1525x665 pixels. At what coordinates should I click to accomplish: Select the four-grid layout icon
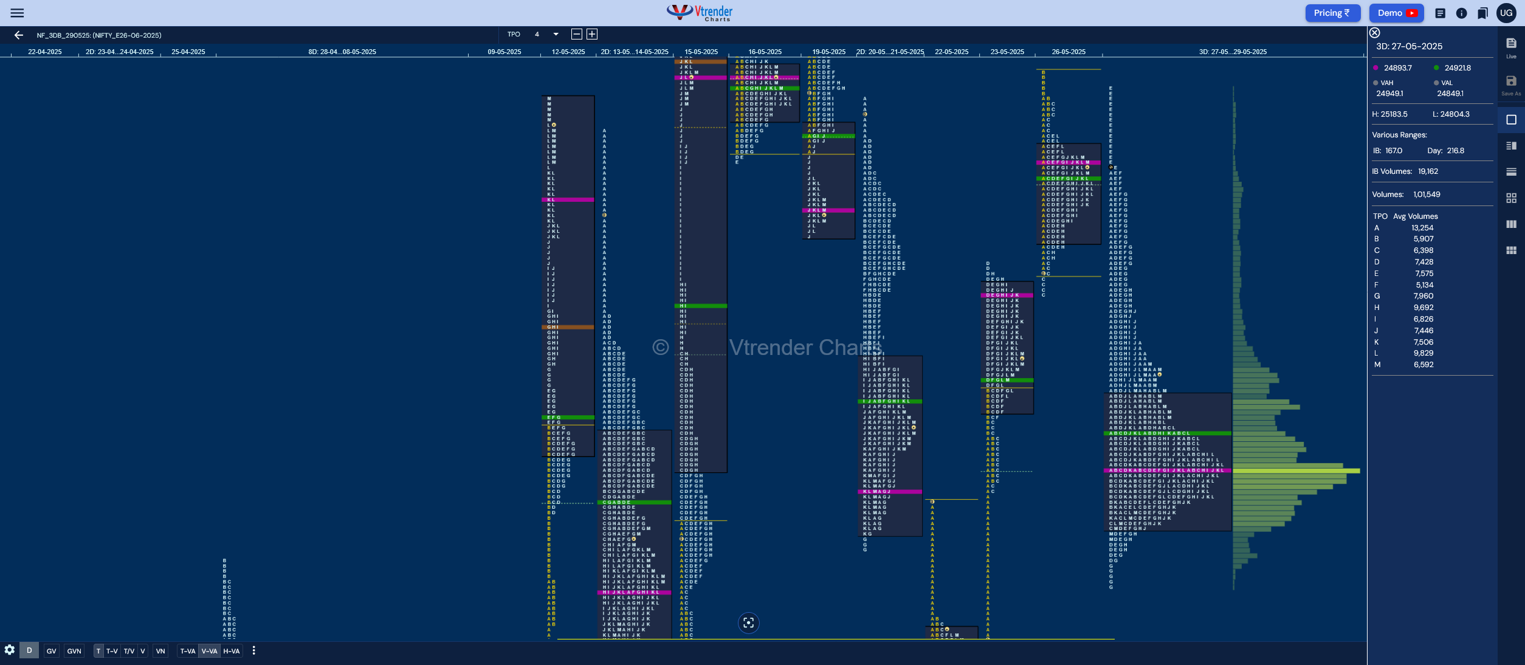point(1511,198)
